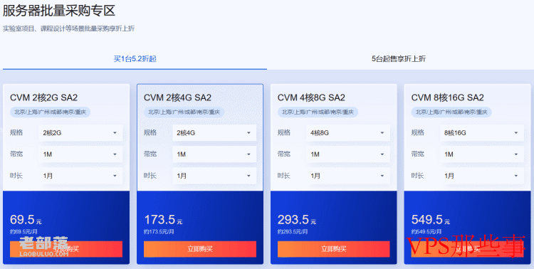Click the CVM 2核2G SA2 card title
This screenshot has height=269, width=534.
point(44,97)
